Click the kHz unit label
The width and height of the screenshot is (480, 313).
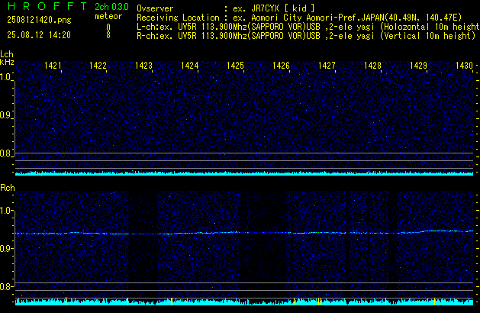tap(7, 62)
